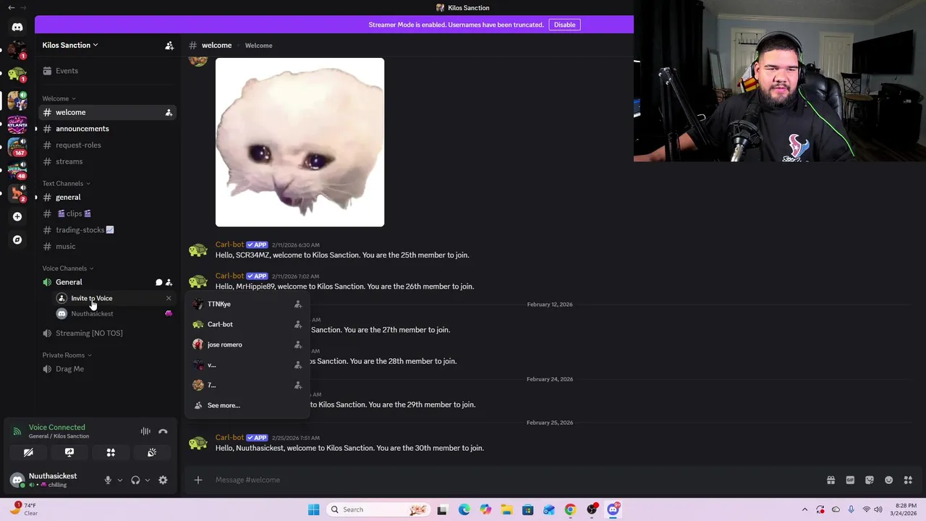The width and height of the screenshot is (926, 521).
Task: Open Windows Start menu
Action: (313, 509)
